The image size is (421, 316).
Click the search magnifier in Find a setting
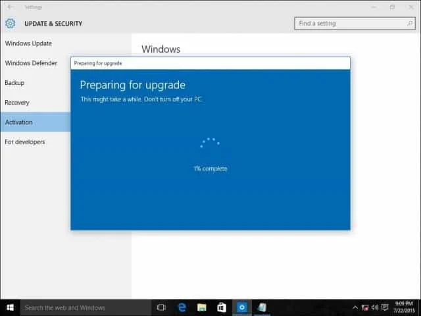pyautogui.click(x=409, y=24)
